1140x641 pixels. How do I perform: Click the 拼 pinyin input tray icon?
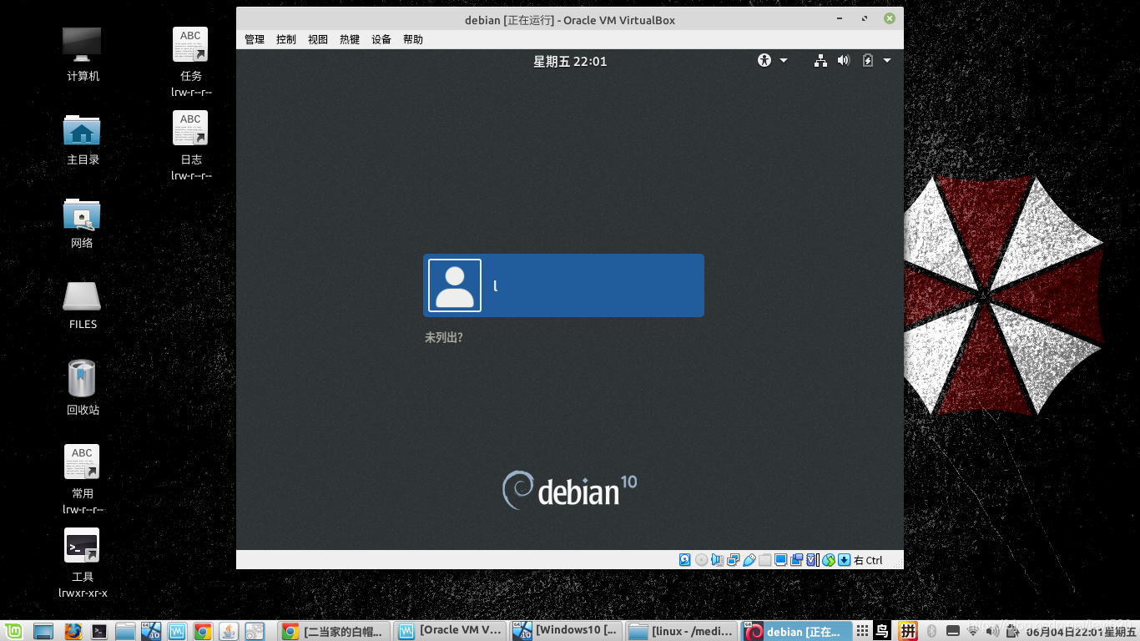pyautogui.click(x=908, y=632)
